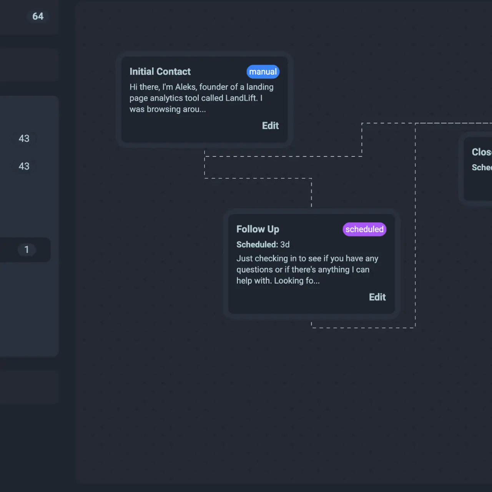492x492 pixels.
Task: Select the '64' count badge in sidebar
Action: (x=38, y=17)
